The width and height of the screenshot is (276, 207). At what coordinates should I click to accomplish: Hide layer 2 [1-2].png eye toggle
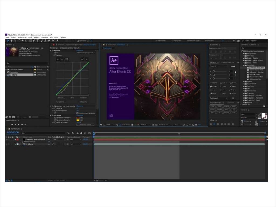pos(6,144)
